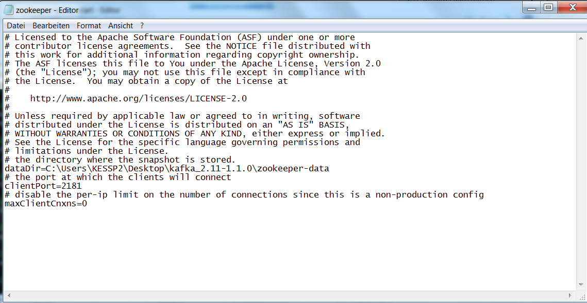Click the horizontal scrollbar right arrow
Viewport: 587px width, 303px height.
click(571, 295)
